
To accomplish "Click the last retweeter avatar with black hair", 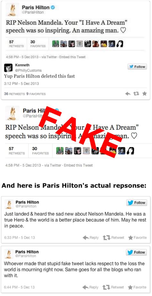I will 120,44.
